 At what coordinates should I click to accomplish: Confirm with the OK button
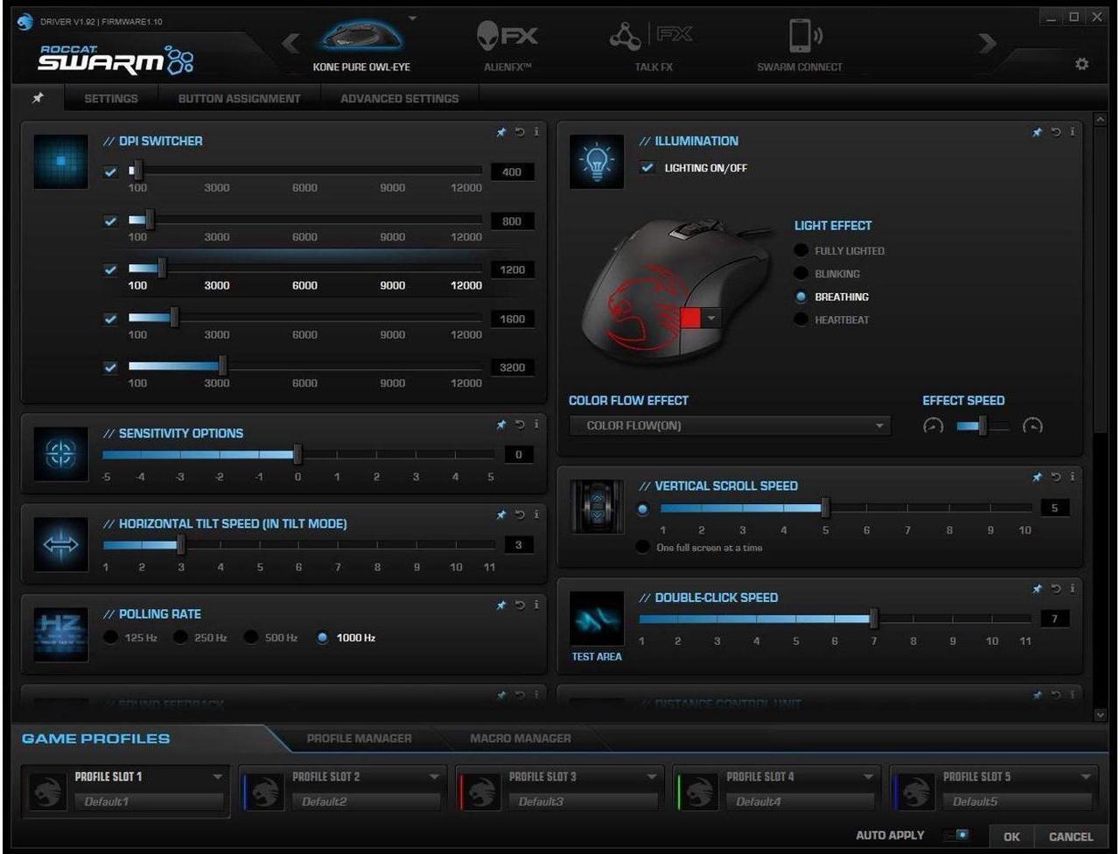pos(1011,836)
